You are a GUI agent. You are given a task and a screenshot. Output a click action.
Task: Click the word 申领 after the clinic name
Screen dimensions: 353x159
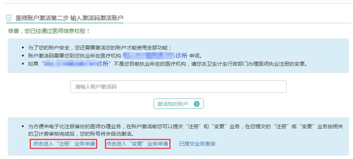point(195,56)
